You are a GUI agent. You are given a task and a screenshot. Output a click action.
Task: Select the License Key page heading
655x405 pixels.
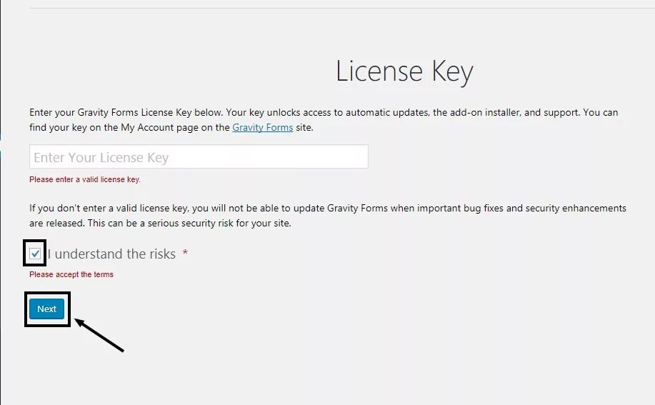tap(404, 71)
